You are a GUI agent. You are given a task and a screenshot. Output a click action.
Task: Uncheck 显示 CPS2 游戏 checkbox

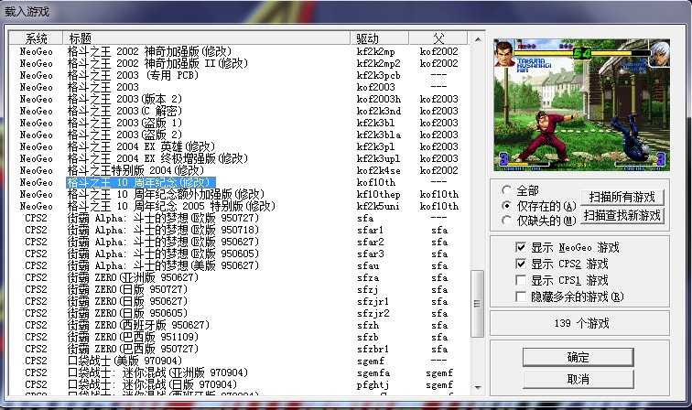click(x=521, y=264)
